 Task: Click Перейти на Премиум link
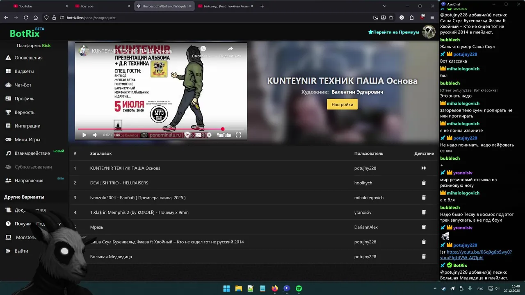tap(393, 32)
